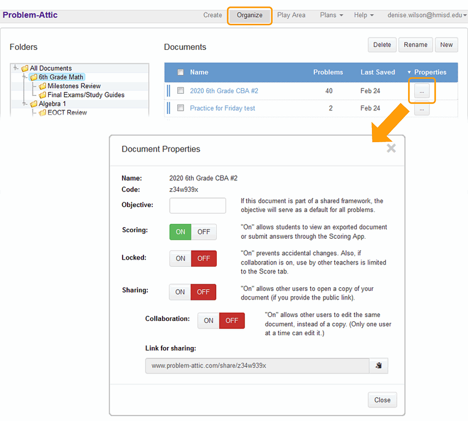
Task: Turn Sharing OFF
Action: (203, 292)
